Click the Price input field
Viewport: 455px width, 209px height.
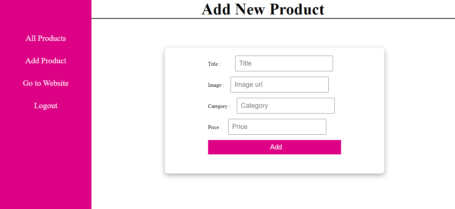[x=277, y=127]
